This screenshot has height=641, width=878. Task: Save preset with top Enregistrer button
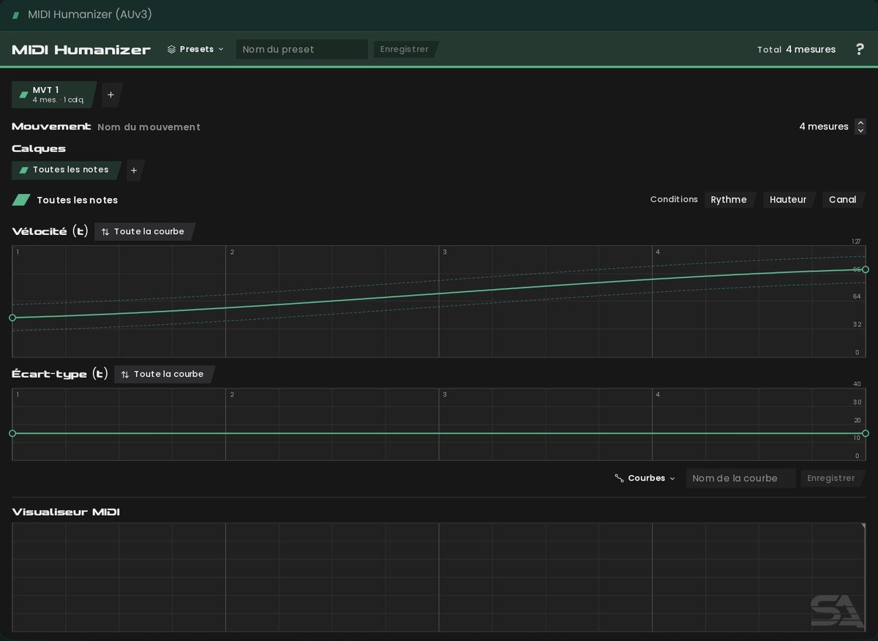(x=405, y=49)
